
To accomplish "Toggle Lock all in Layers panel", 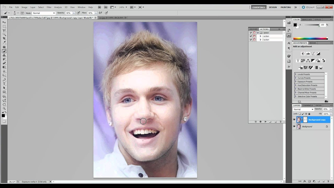I will [309, 114].
